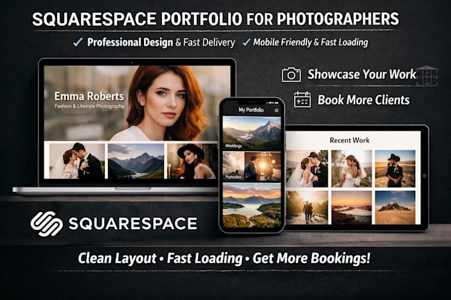The height and width of the screenshot is (300, 451).
Task: Click the checkmark before Mobile Friendly
Action: coord(246,42)
